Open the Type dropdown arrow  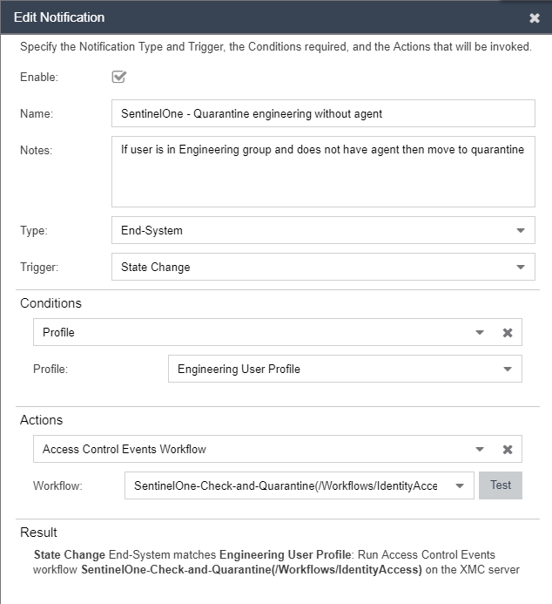coord(521,231)
